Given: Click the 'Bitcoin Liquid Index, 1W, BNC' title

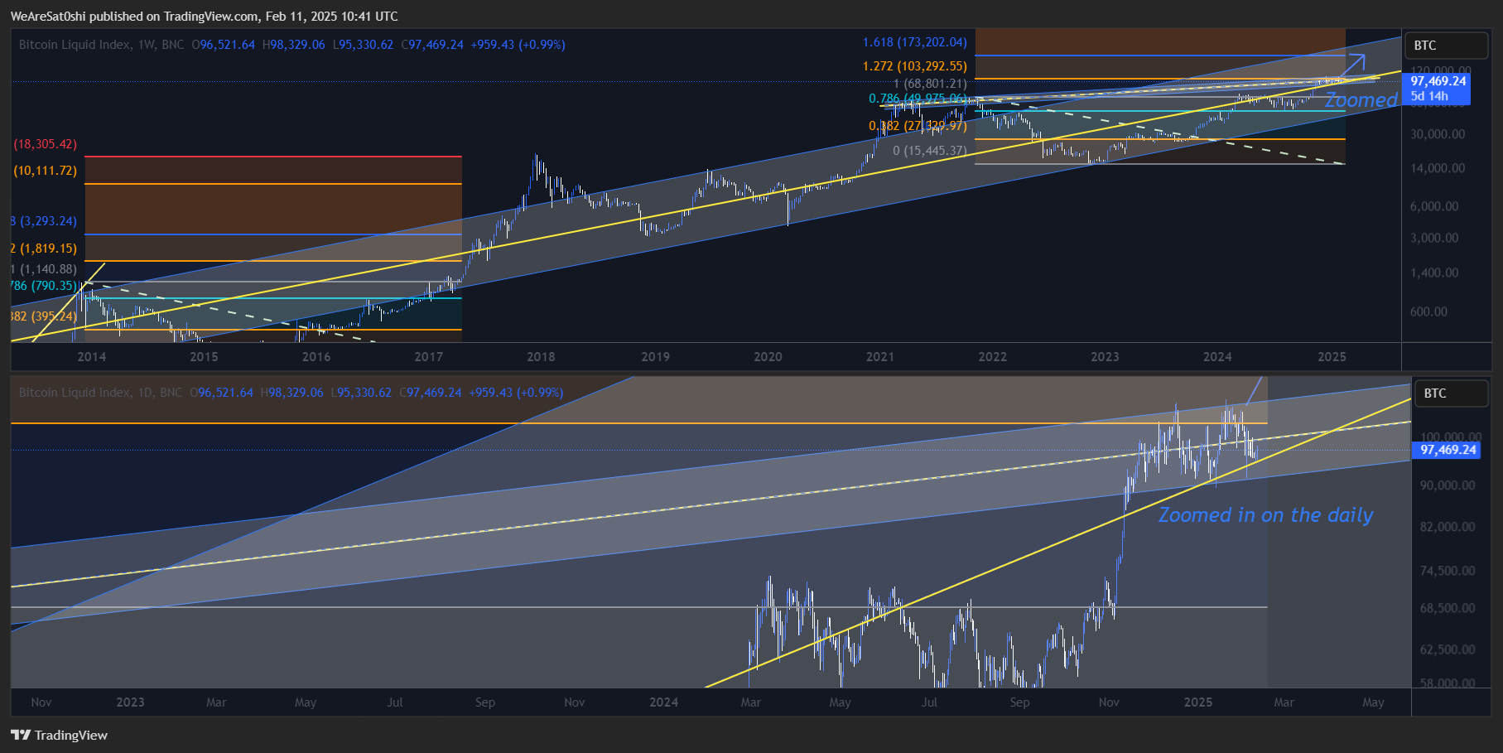Looking at the screenshot, I should tap(101, 45).
